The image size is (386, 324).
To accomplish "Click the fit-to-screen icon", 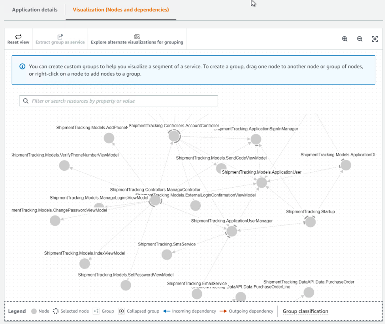I will pyautogui.click(x=375, y=39).
